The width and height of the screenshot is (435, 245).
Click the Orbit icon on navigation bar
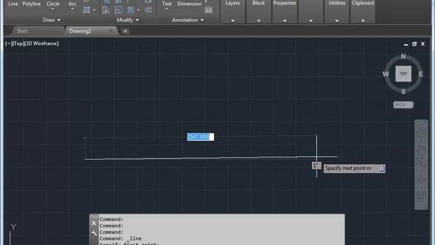coord(421,178)
